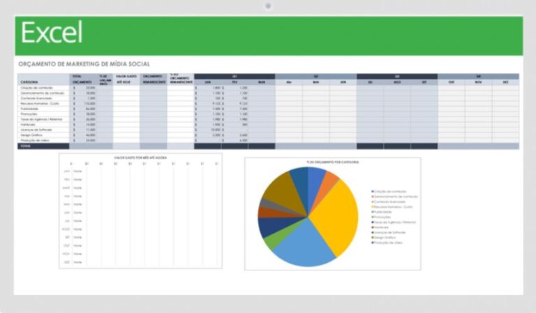Click 'Criação de conteúdo' entry in pie legend
Viewport: 536px width, 313px height.
click(390, 192)
